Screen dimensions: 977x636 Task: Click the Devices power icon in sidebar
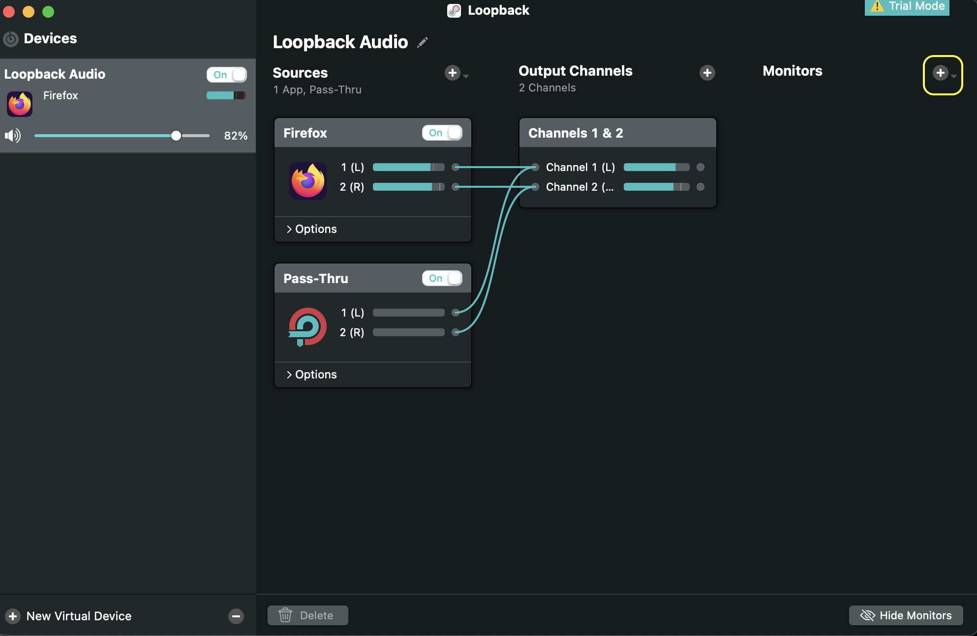pyautogui.click(x=11, y=38)
